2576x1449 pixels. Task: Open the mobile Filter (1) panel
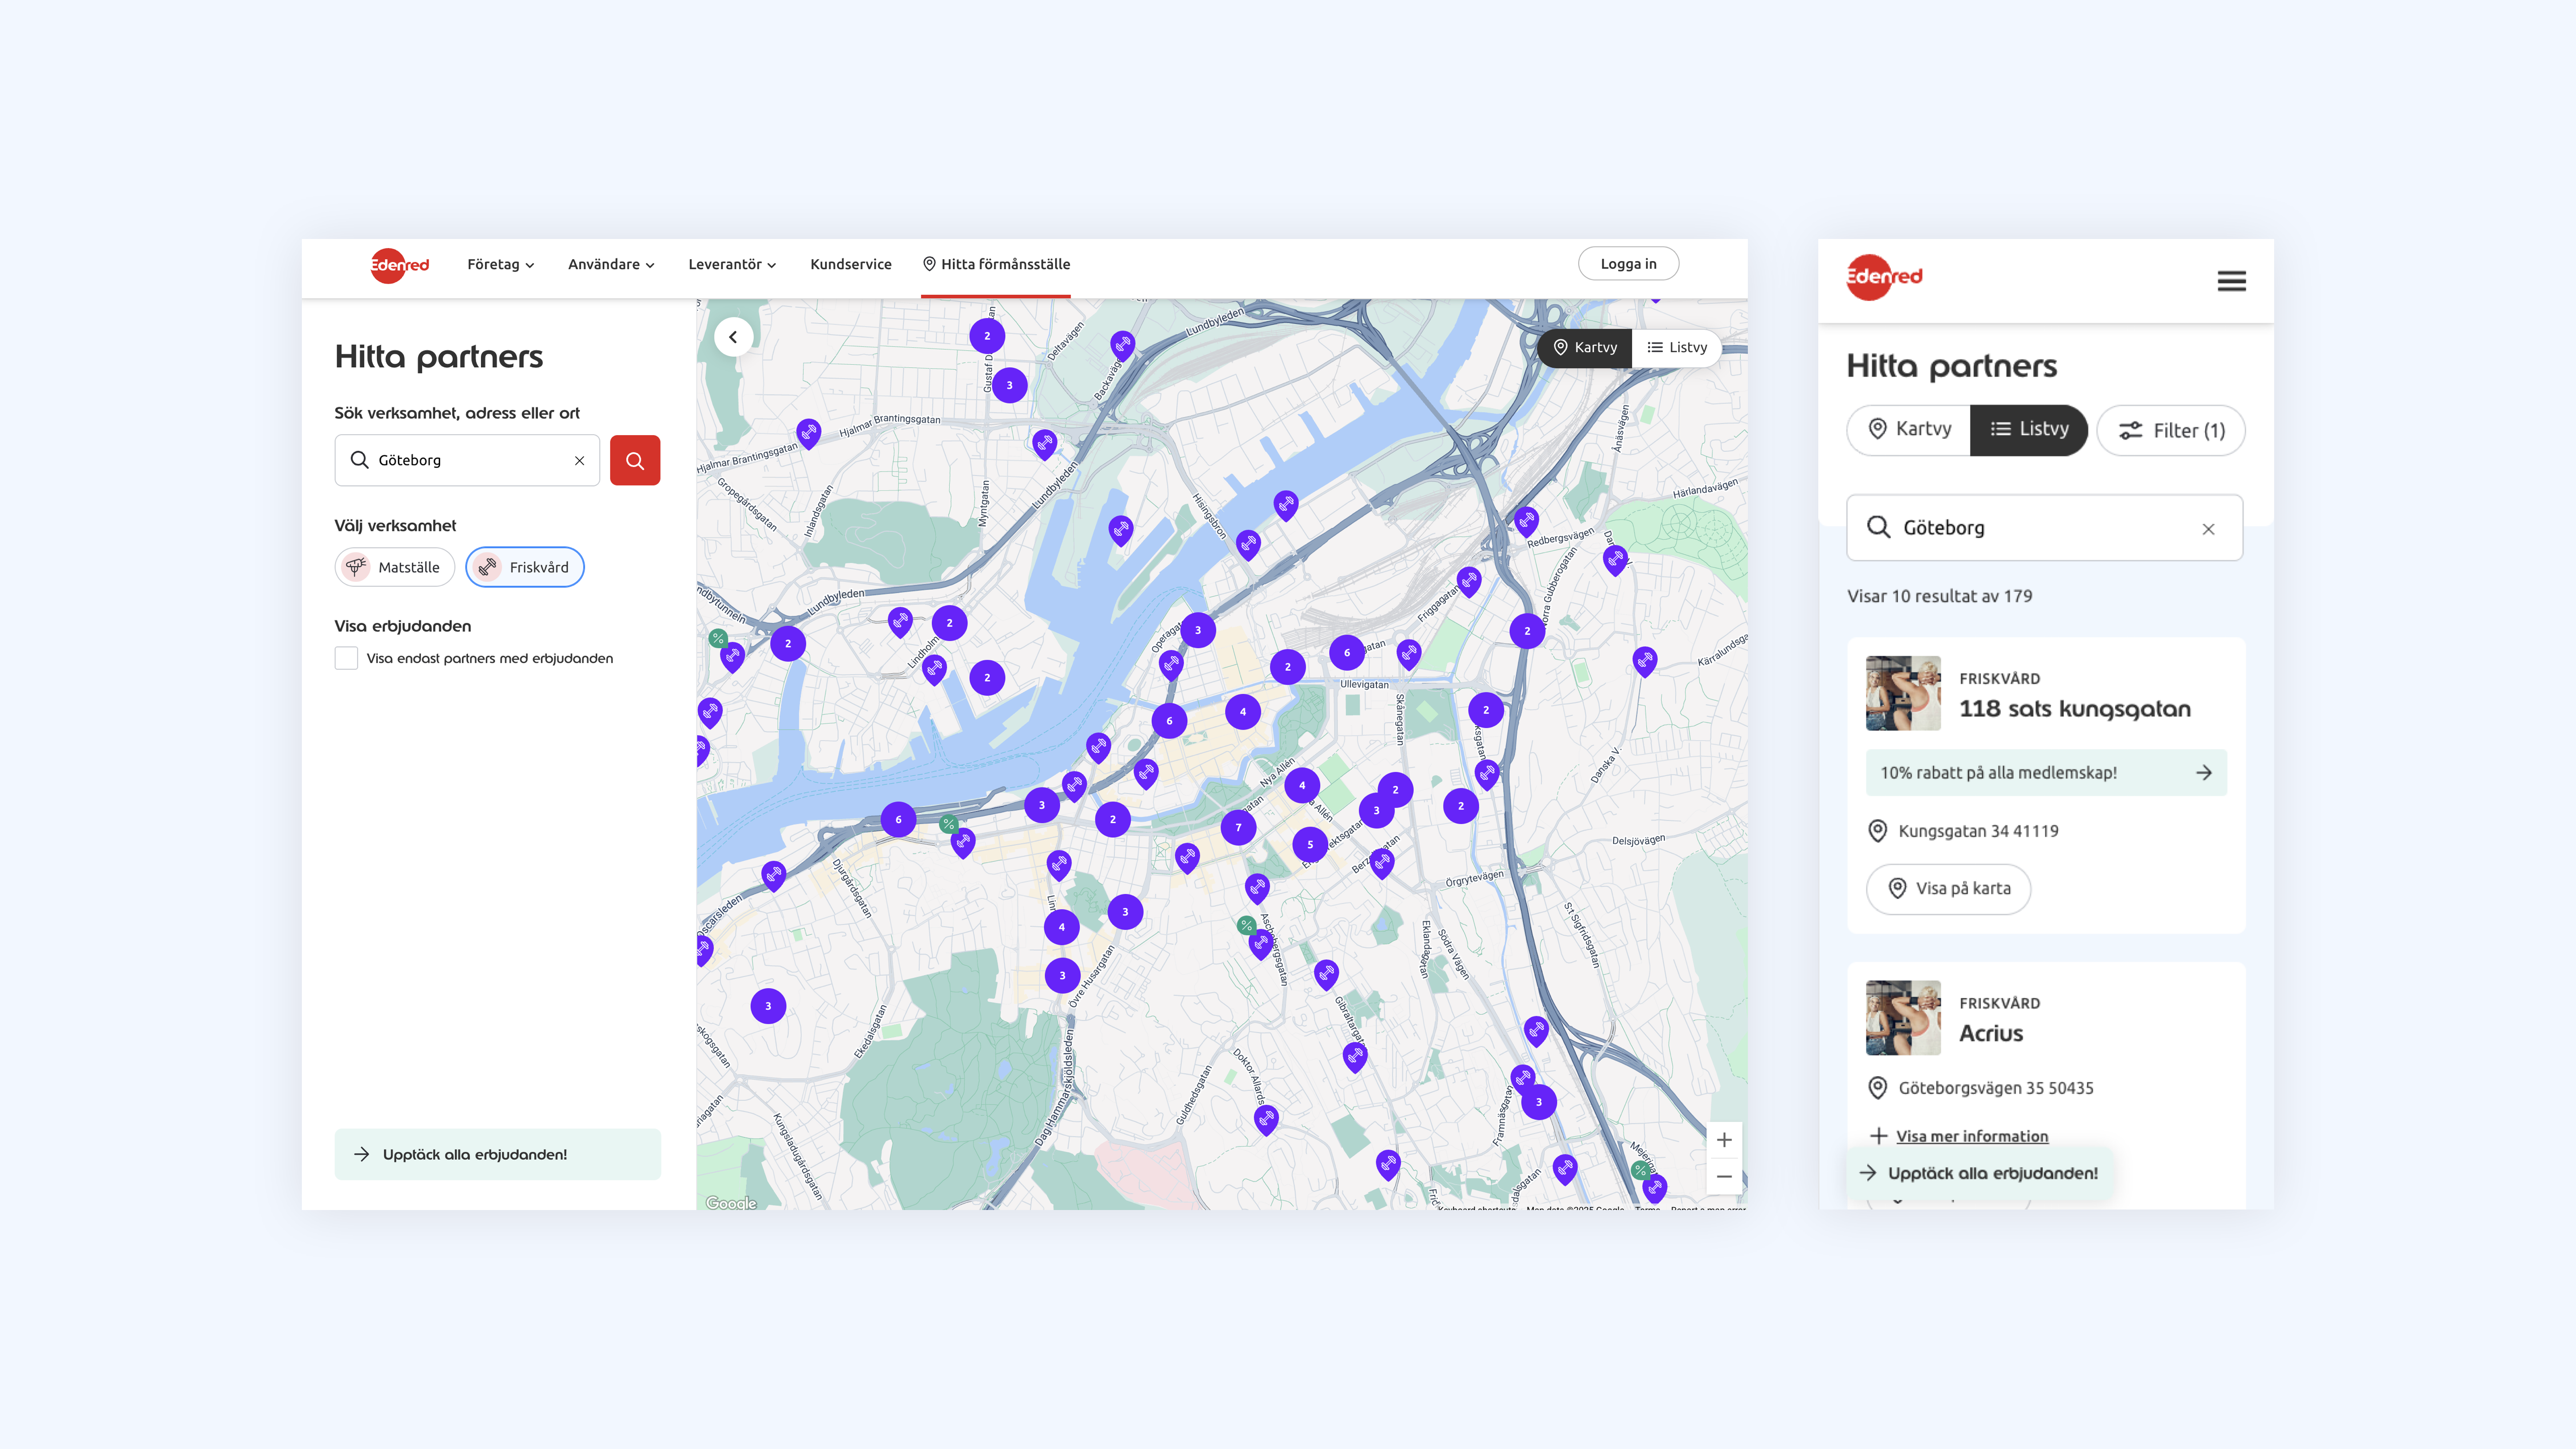click(x=2171, y=431)
